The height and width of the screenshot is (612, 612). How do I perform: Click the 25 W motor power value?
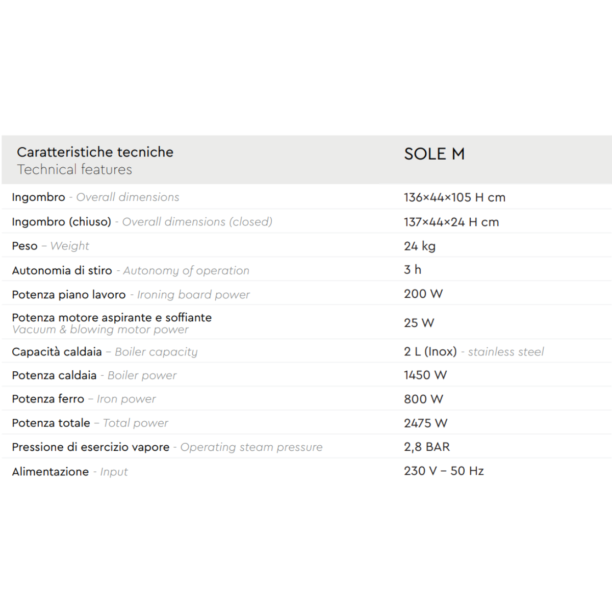tap(419, 323)
